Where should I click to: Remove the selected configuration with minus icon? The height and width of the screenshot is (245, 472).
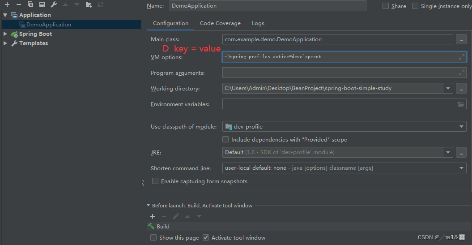[x=19, y=4]
